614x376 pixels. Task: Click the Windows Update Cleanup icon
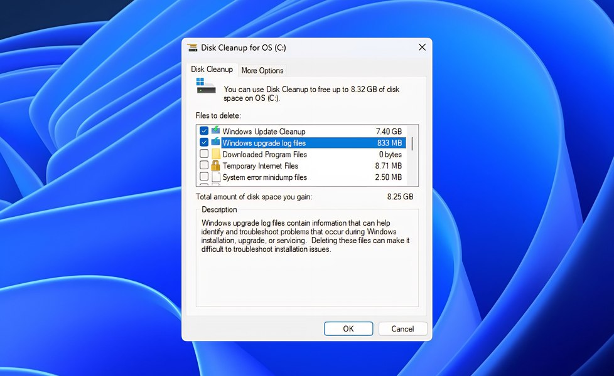(x=215, y=130)
